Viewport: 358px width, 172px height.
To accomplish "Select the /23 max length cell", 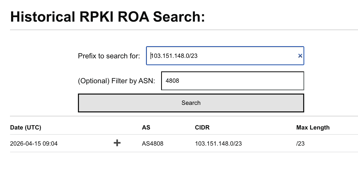I will pos(300,144).
